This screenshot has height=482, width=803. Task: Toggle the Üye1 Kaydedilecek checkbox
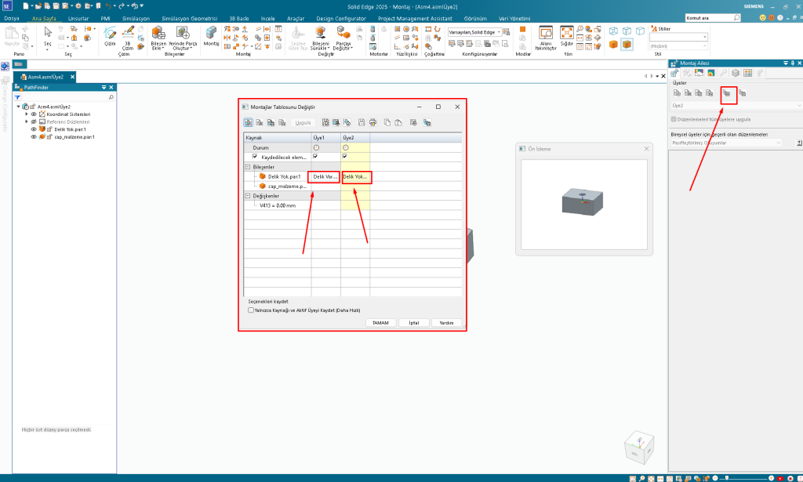pyautogui.click(x=315, y=157)
